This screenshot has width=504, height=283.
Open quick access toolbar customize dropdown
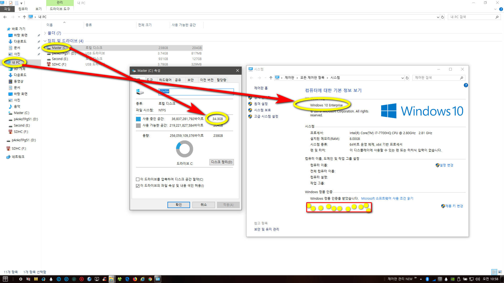coord(22,3)
